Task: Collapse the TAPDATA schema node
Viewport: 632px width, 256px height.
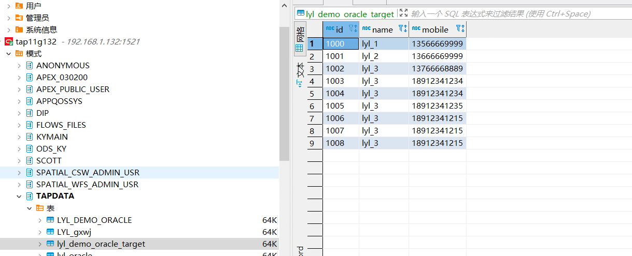Action: (19, 197)
